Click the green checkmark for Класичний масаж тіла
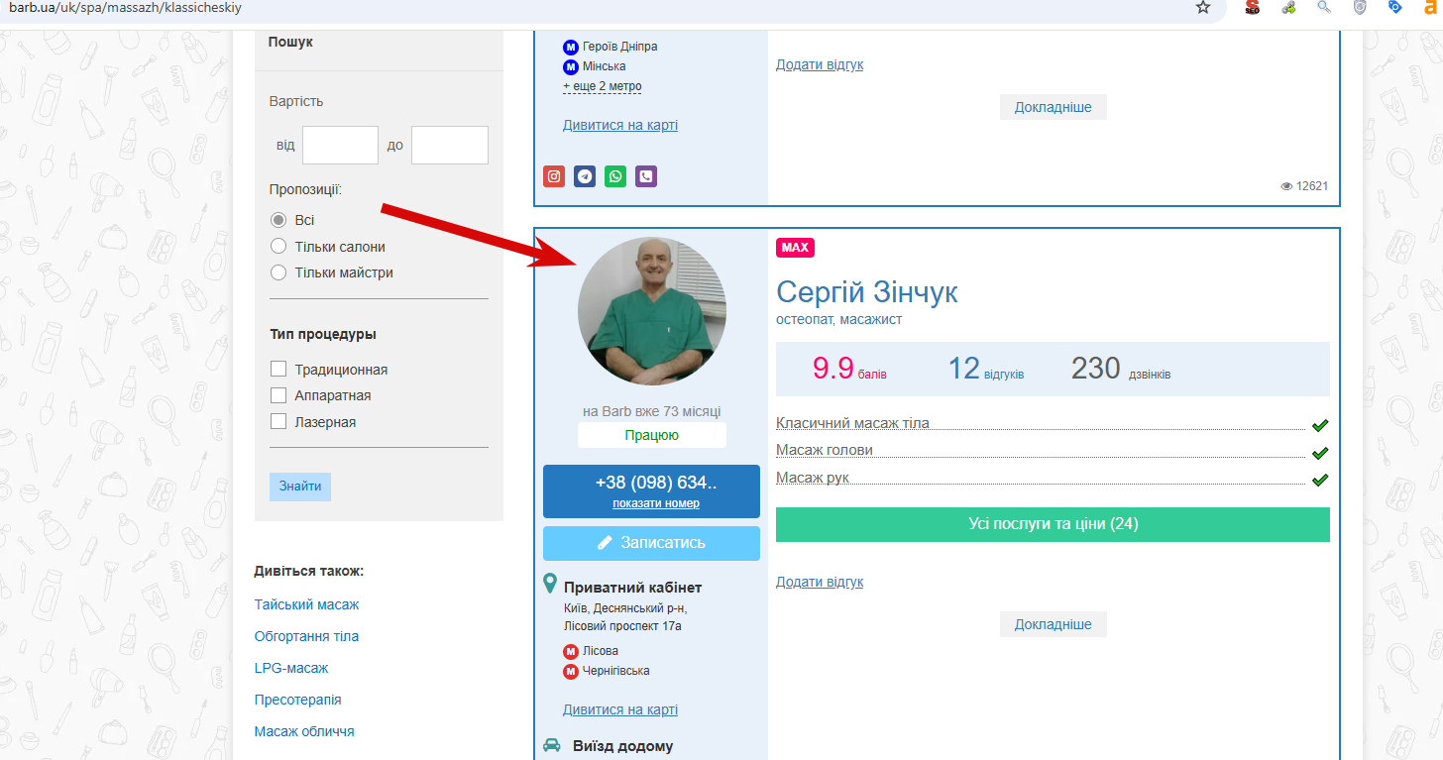 (x=1319, y=425)
